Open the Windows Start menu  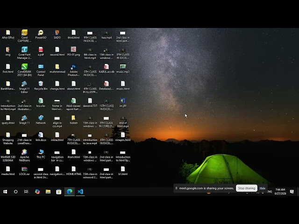[5, 192]
